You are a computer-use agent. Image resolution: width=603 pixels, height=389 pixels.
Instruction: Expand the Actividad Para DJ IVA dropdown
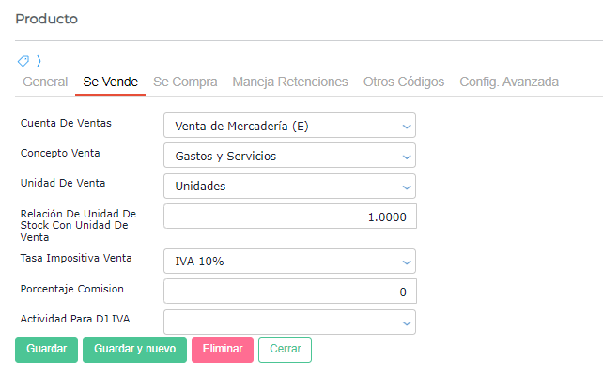(289, 322)
